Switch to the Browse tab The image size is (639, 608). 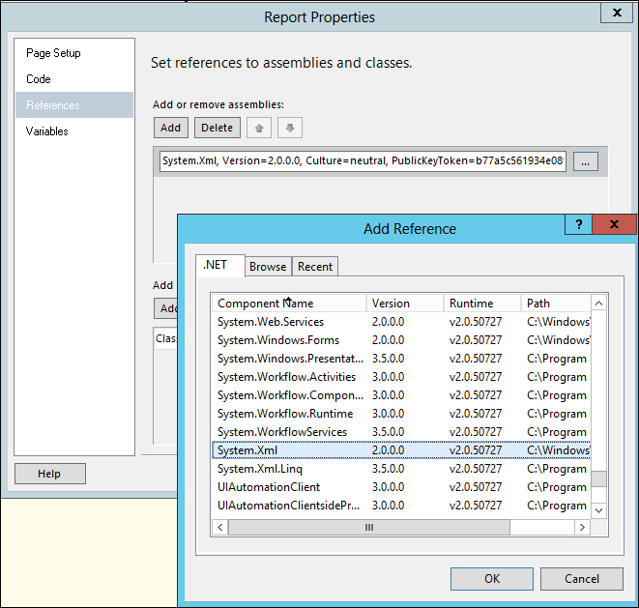click(x=268, y=267)
